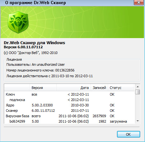Click the license validity dates line
This screenshot has height=142, width=145.
(x=49, y=76)
